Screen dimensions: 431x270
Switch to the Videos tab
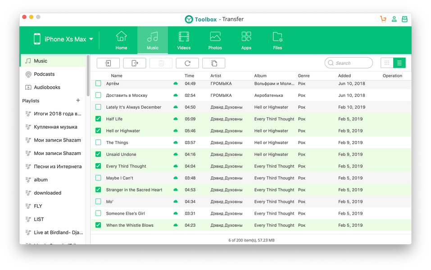[184, 41]
